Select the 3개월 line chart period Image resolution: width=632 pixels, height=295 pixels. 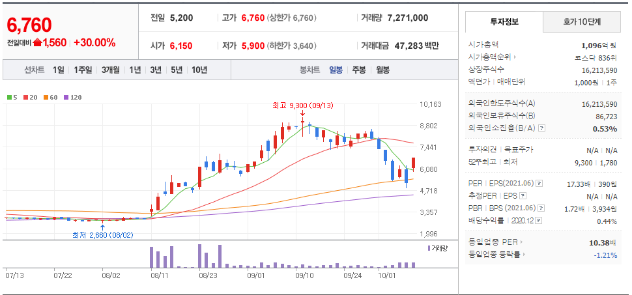[x=111, y=70]
